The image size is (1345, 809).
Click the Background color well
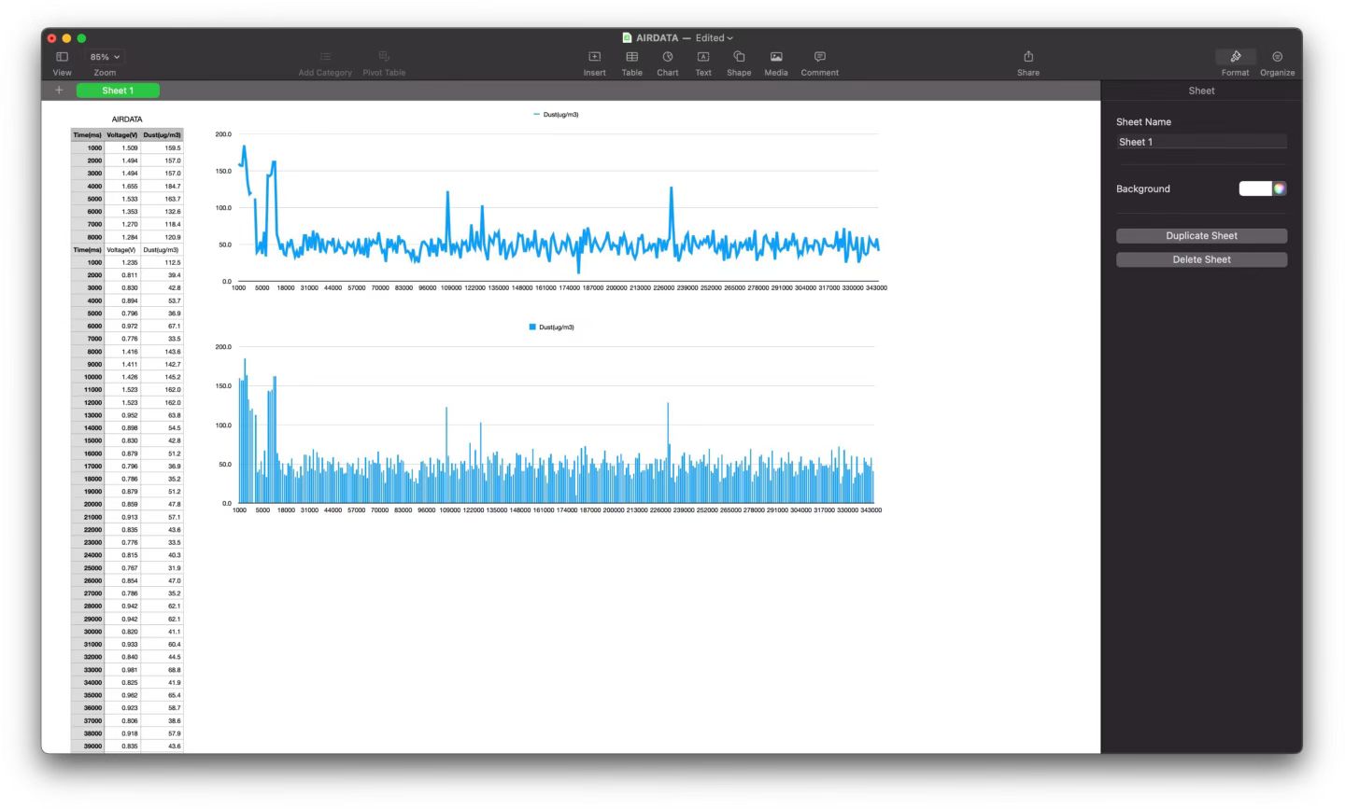(1255, 188)
